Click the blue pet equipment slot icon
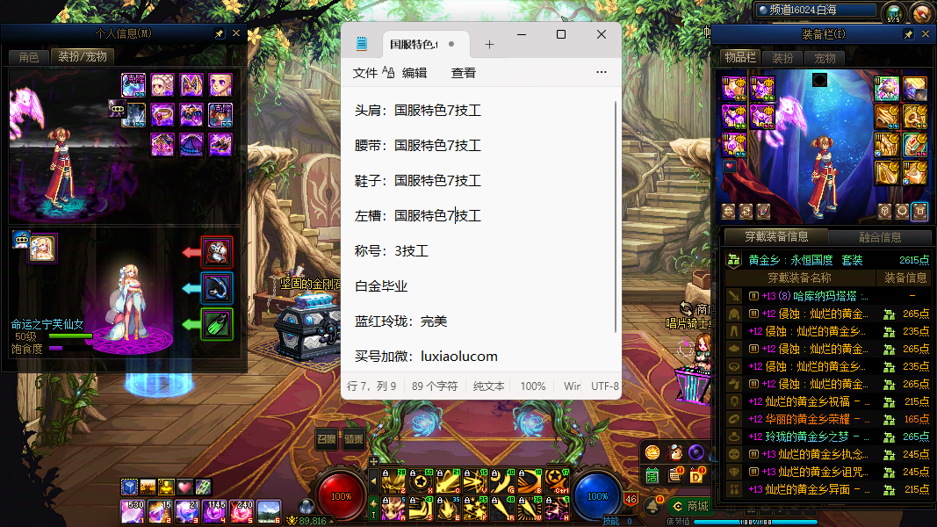 point(216,288)
